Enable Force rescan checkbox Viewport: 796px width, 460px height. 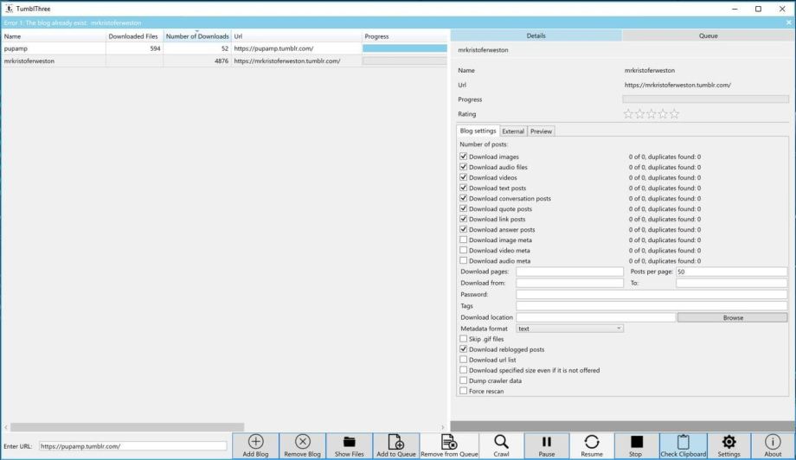click(464, 391)
